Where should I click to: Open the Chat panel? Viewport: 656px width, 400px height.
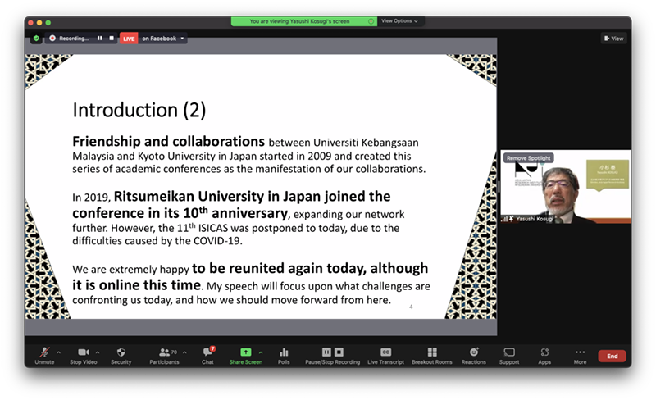click(x=207, y=352)
